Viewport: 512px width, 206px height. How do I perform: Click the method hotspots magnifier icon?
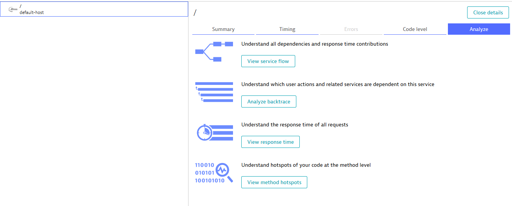214,173
